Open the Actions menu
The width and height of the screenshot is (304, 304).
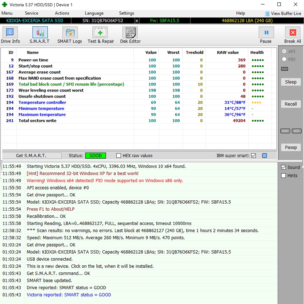[62, 13]
